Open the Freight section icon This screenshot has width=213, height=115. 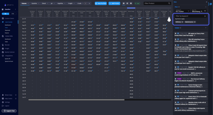point(3,48)
